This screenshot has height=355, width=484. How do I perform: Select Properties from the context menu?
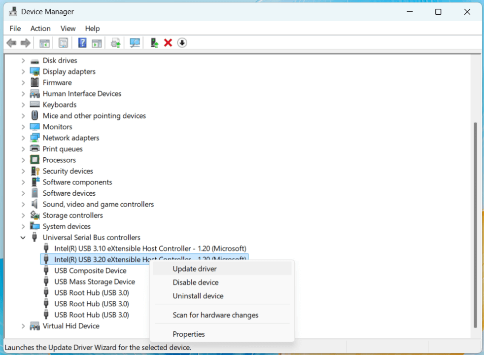(x=188, y=334)
